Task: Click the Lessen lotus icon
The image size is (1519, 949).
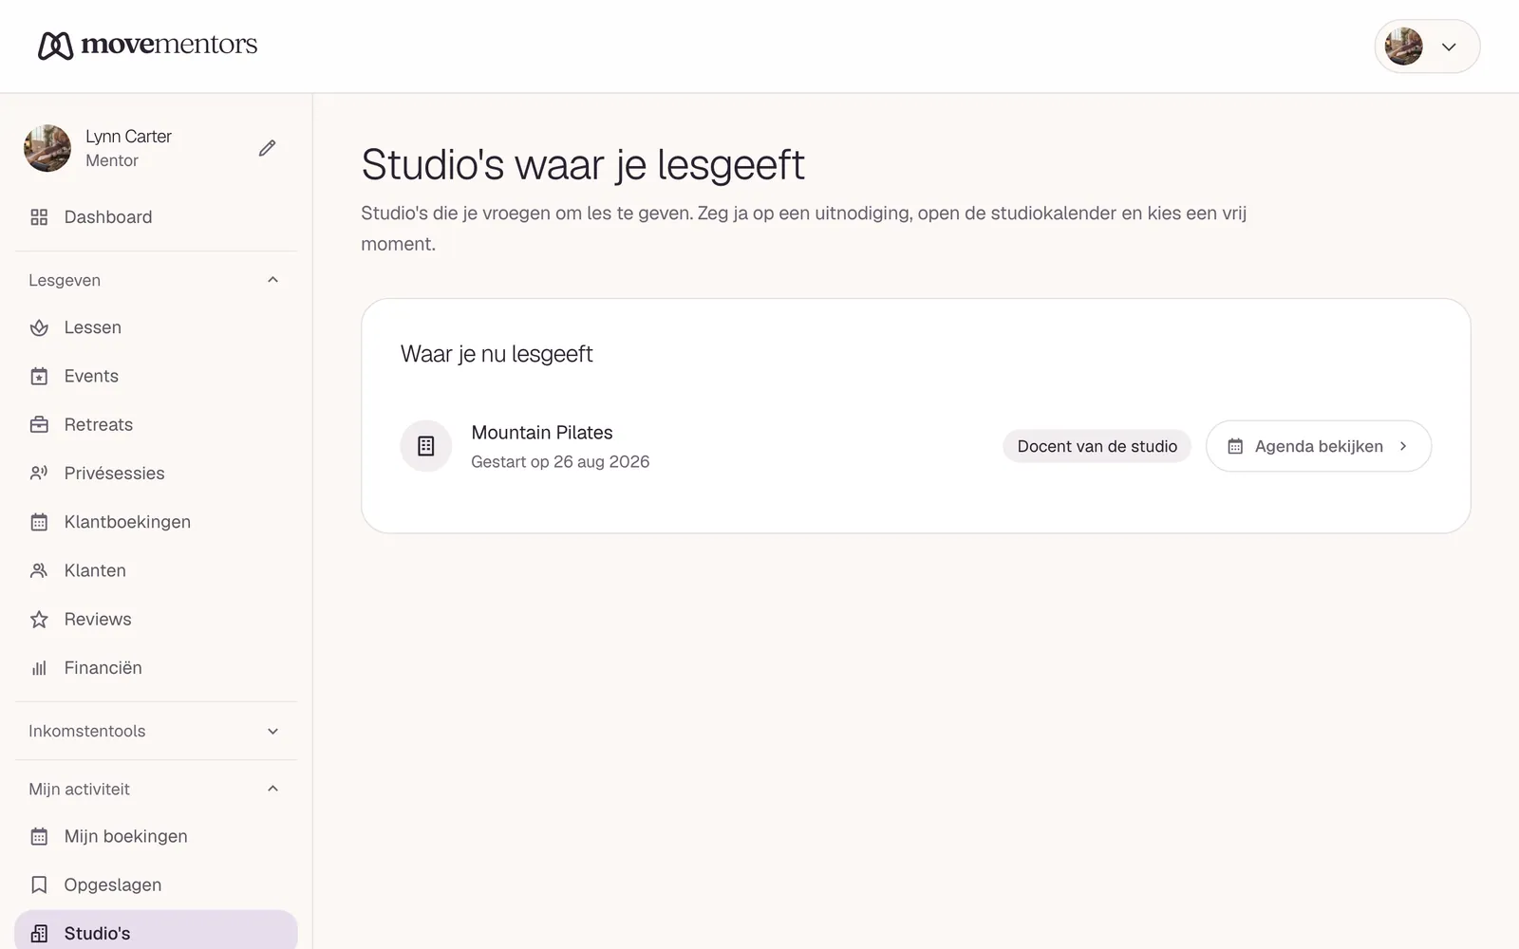Action: (39, 327)
